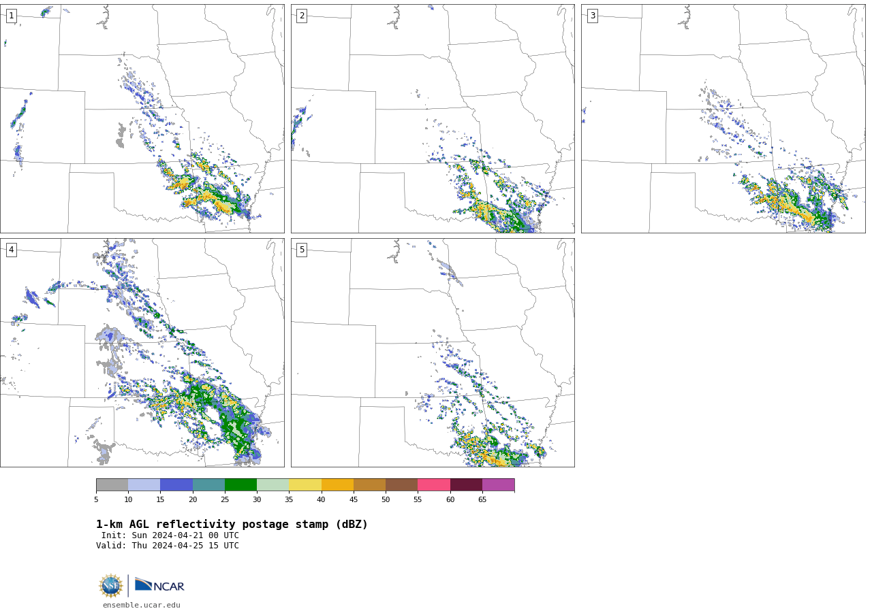The width and height of the screenshot is (872, 613).
Task: Click the gray 5-10 dBZ color swatch
Action: (112, 485)
